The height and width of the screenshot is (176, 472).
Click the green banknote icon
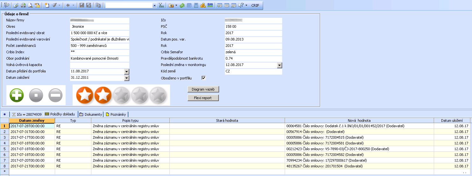[182, 5]
